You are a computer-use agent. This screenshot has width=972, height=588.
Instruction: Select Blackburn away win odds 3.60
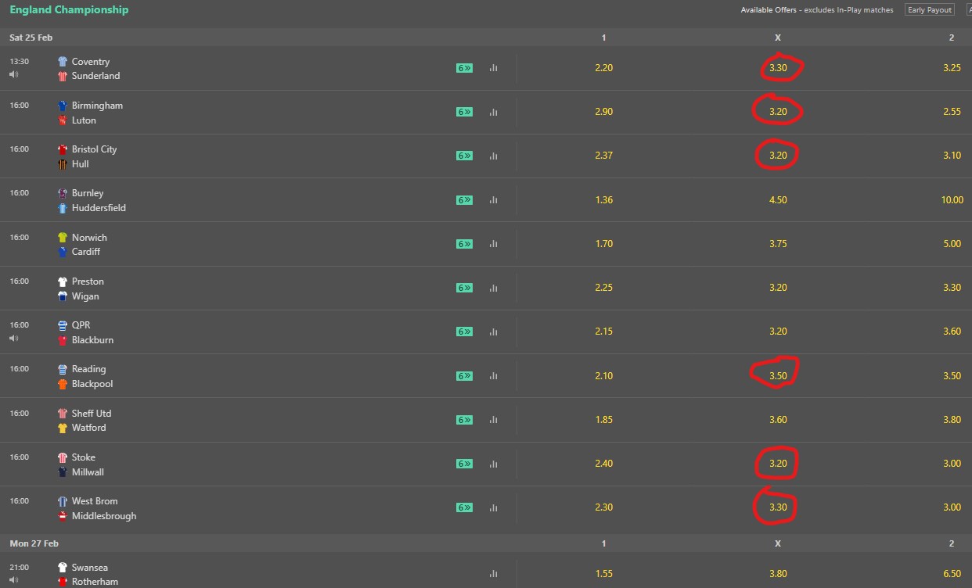coord(952,332)
